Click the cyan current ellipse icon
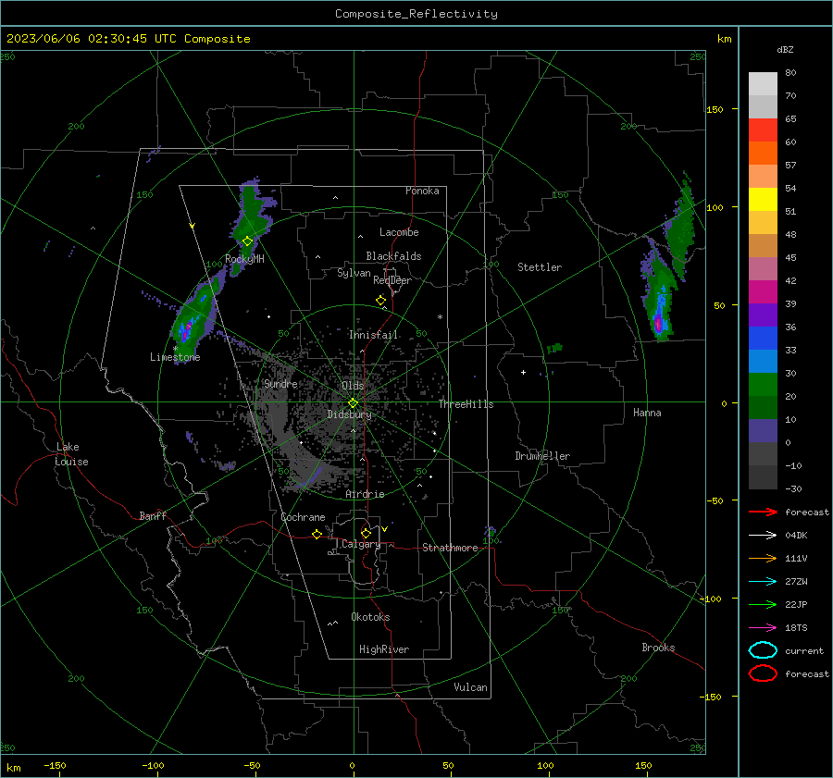The height and width of the screenshot is (778, 833). (763, 650)
